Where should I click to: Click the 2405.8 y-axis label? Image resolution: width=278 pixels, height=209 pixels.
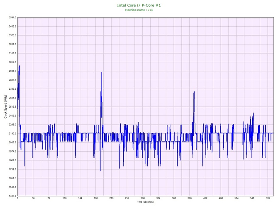tap(12, 116)
